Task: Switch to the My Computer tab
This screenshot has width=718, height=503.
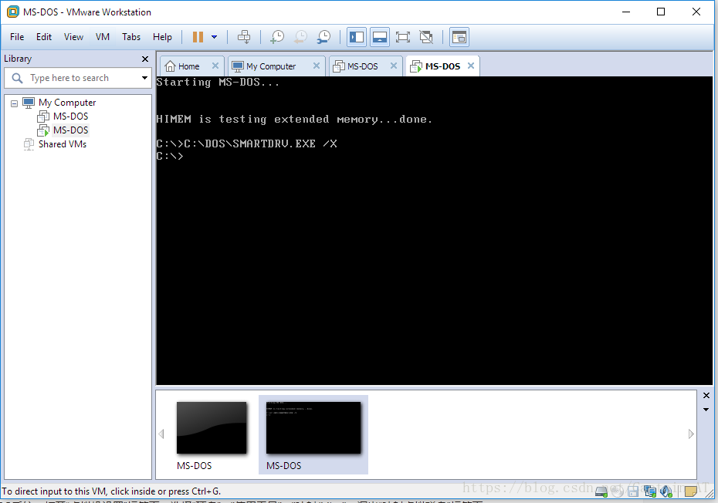Action: pyautogui.click(x=271, y=66)
